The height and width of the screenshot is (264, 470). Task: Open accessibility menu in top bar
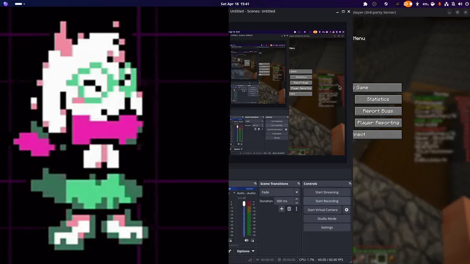pyautogui.click(x=417, y=4)
